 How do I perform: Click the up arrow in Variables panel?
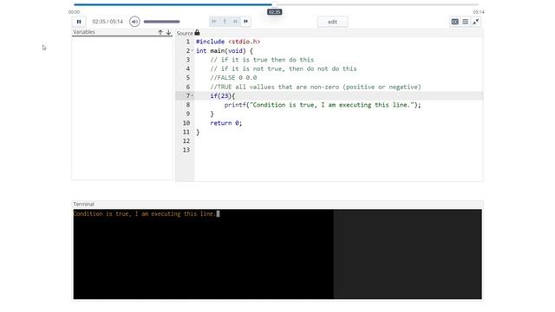(x=160, y=32)
